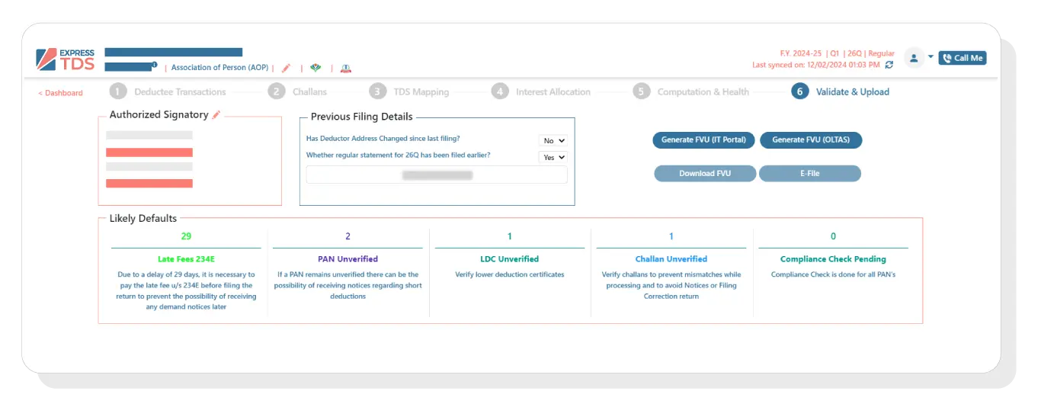
Task: Edit the Authorized Signatory with pencil icon
Action: [x=216, y=114]
